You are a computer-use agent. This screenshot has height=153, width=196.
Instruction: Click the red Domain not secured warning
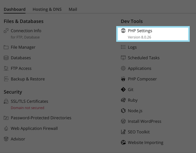coord(27,108)
